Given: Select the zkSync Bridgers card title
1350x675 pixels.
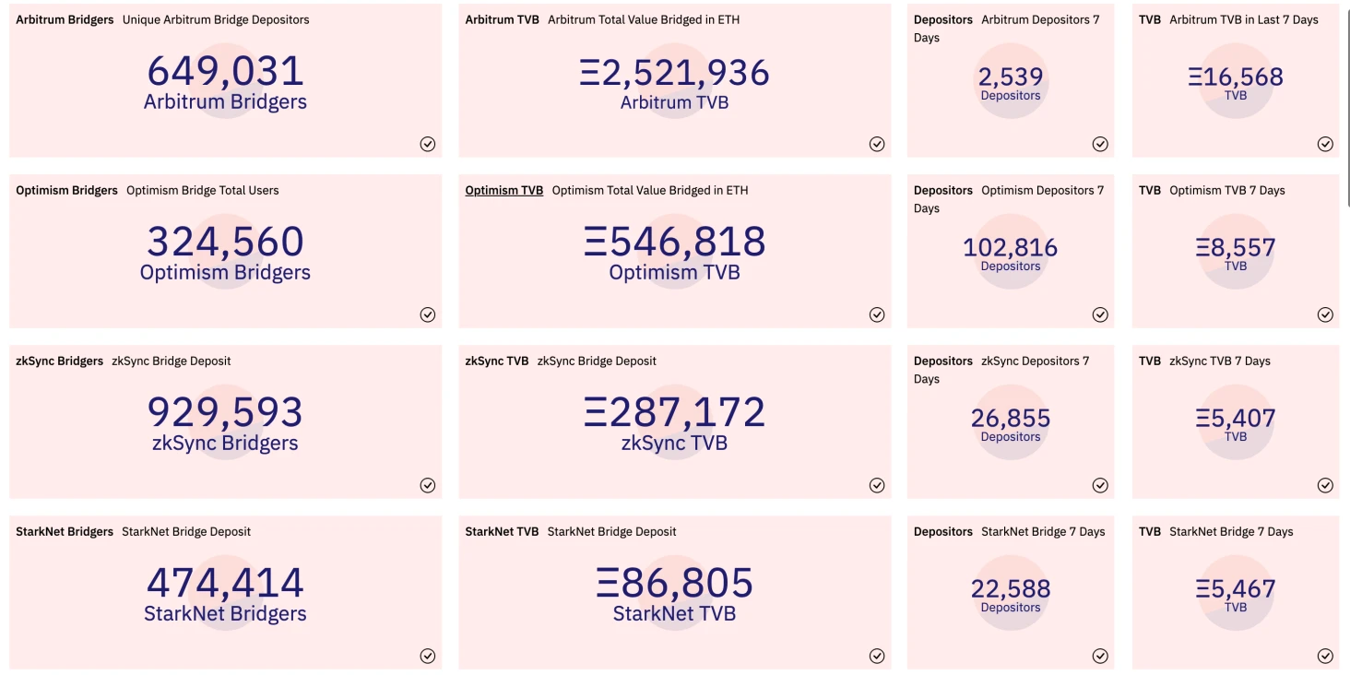Looking at the screenshot, I should click(59, 361).
